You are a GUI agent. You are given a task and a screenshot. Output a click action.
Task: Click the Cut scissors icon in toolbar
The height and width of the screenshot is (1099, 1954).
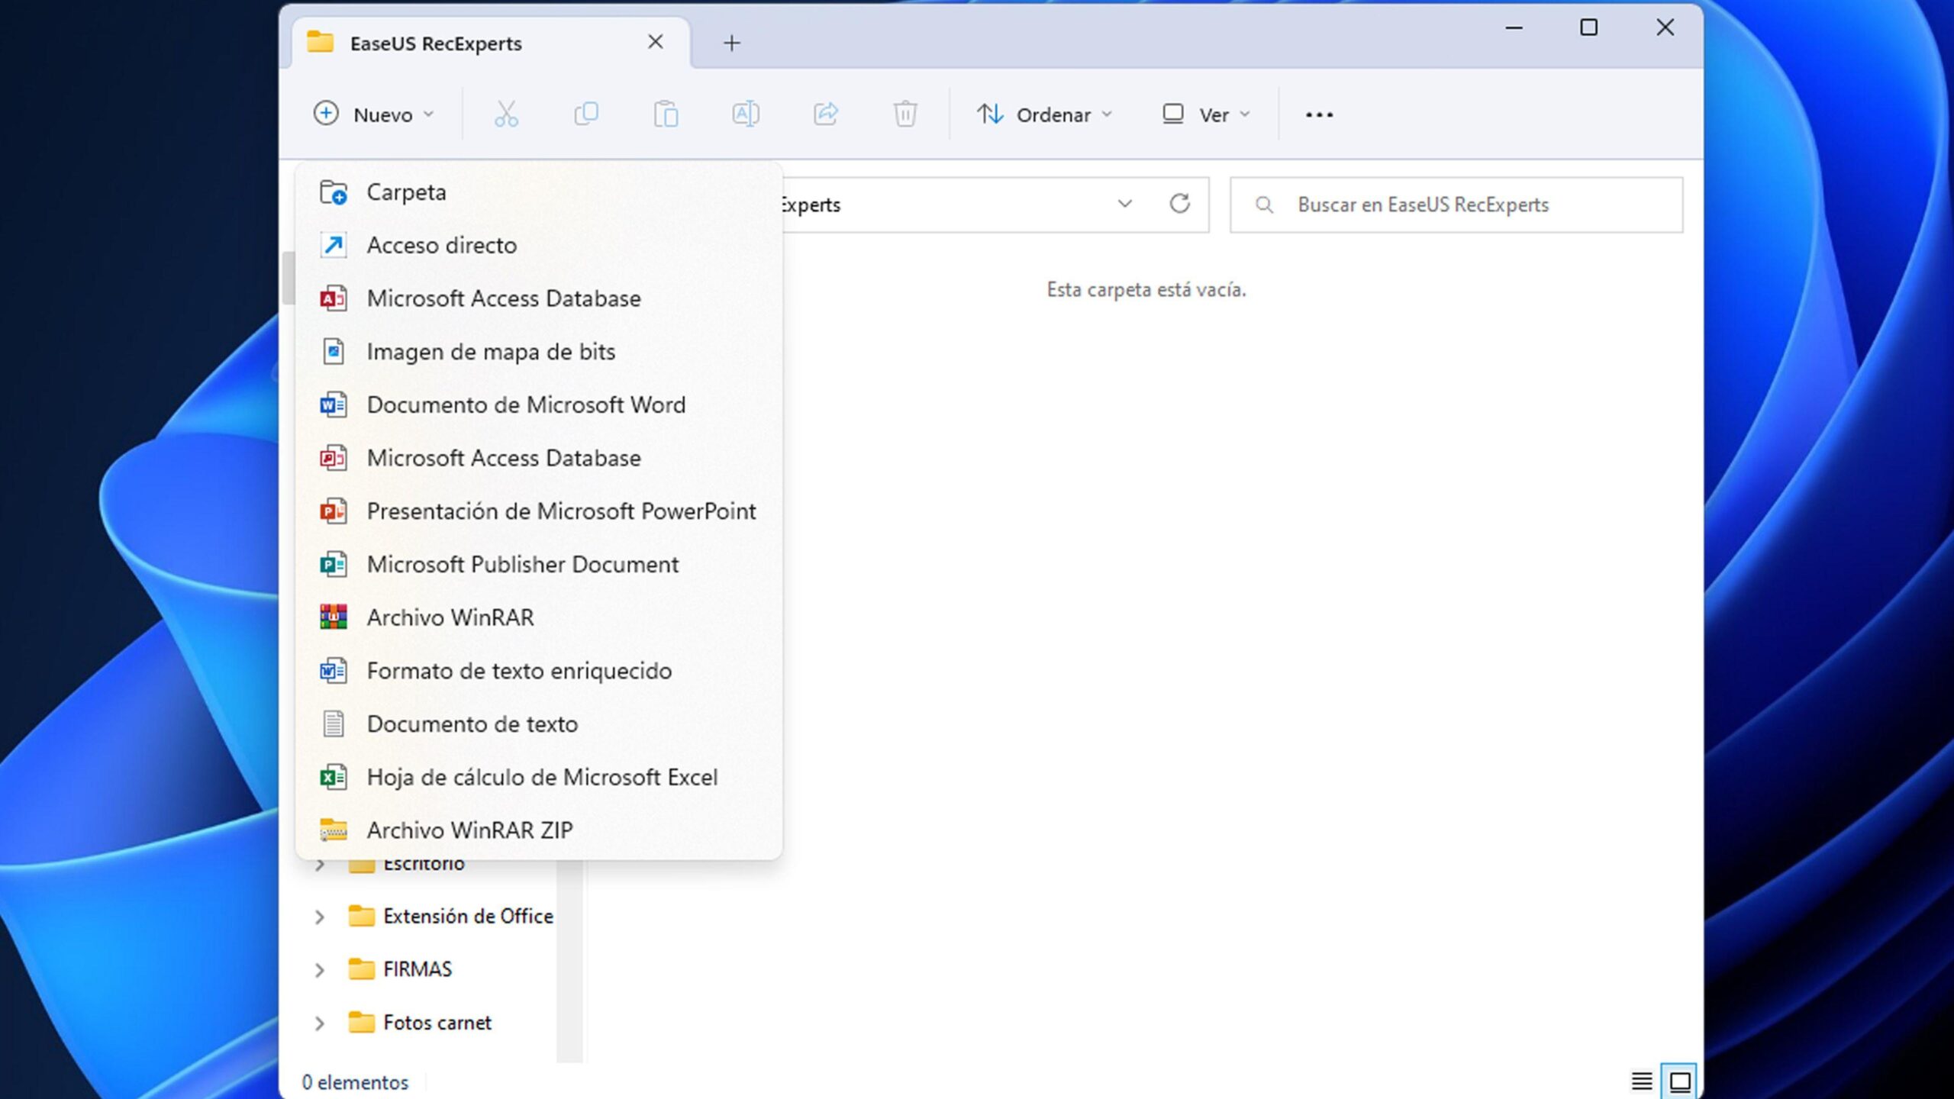pos(506,114)
